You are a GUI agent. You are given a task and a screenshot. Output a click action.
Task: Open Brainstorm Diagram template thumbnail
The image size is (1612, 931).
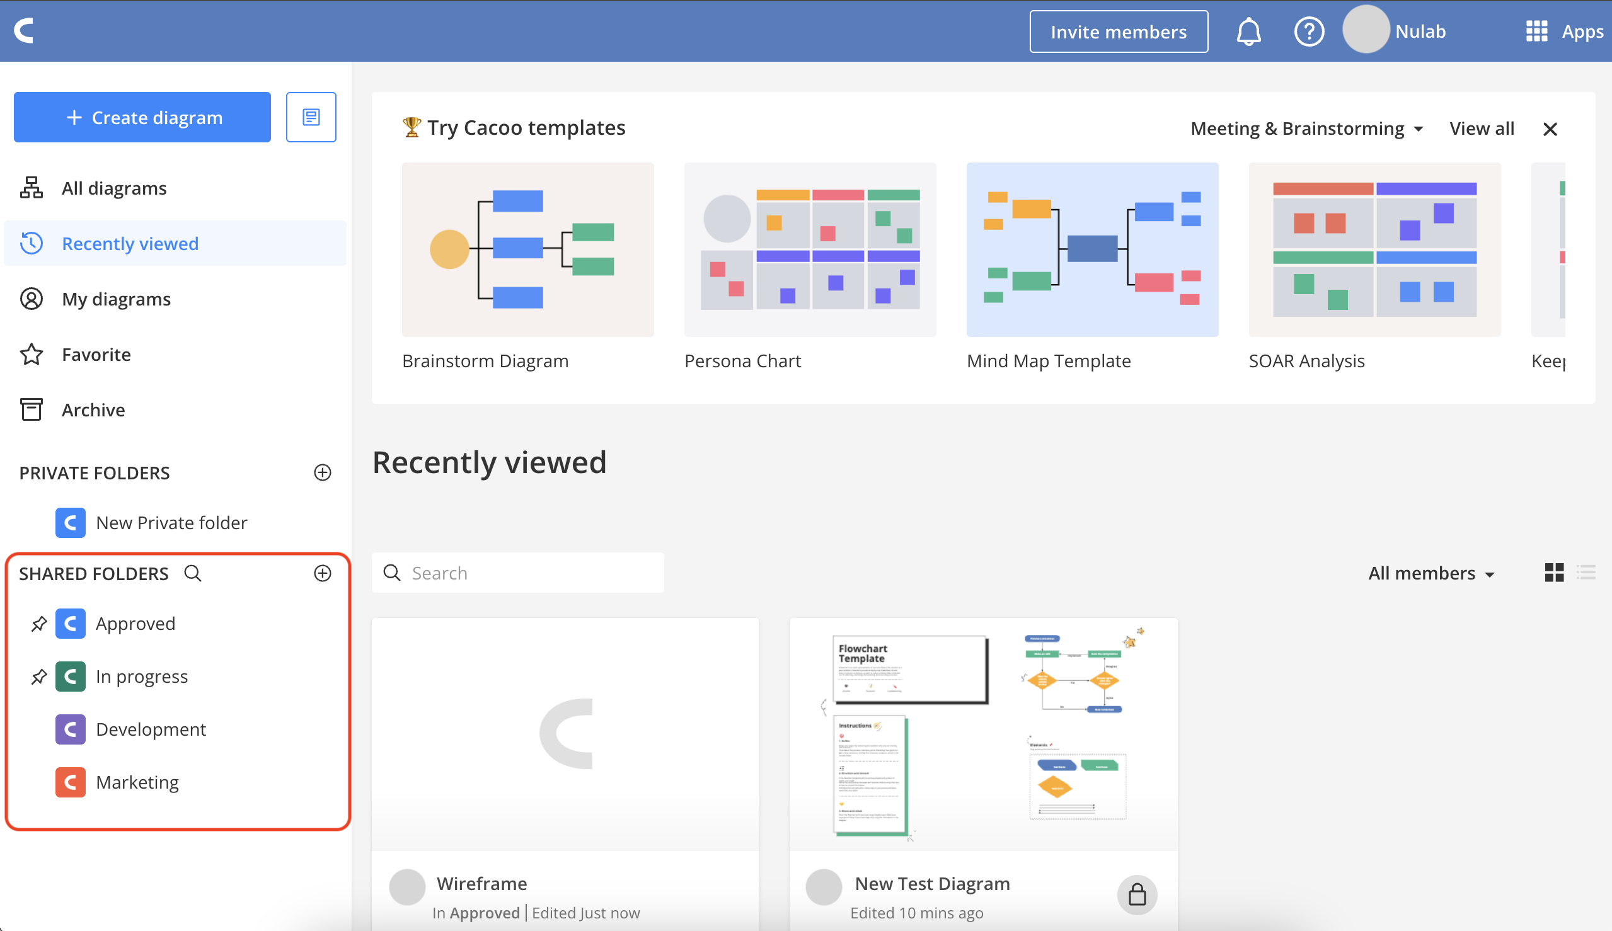tap(527, 249)
